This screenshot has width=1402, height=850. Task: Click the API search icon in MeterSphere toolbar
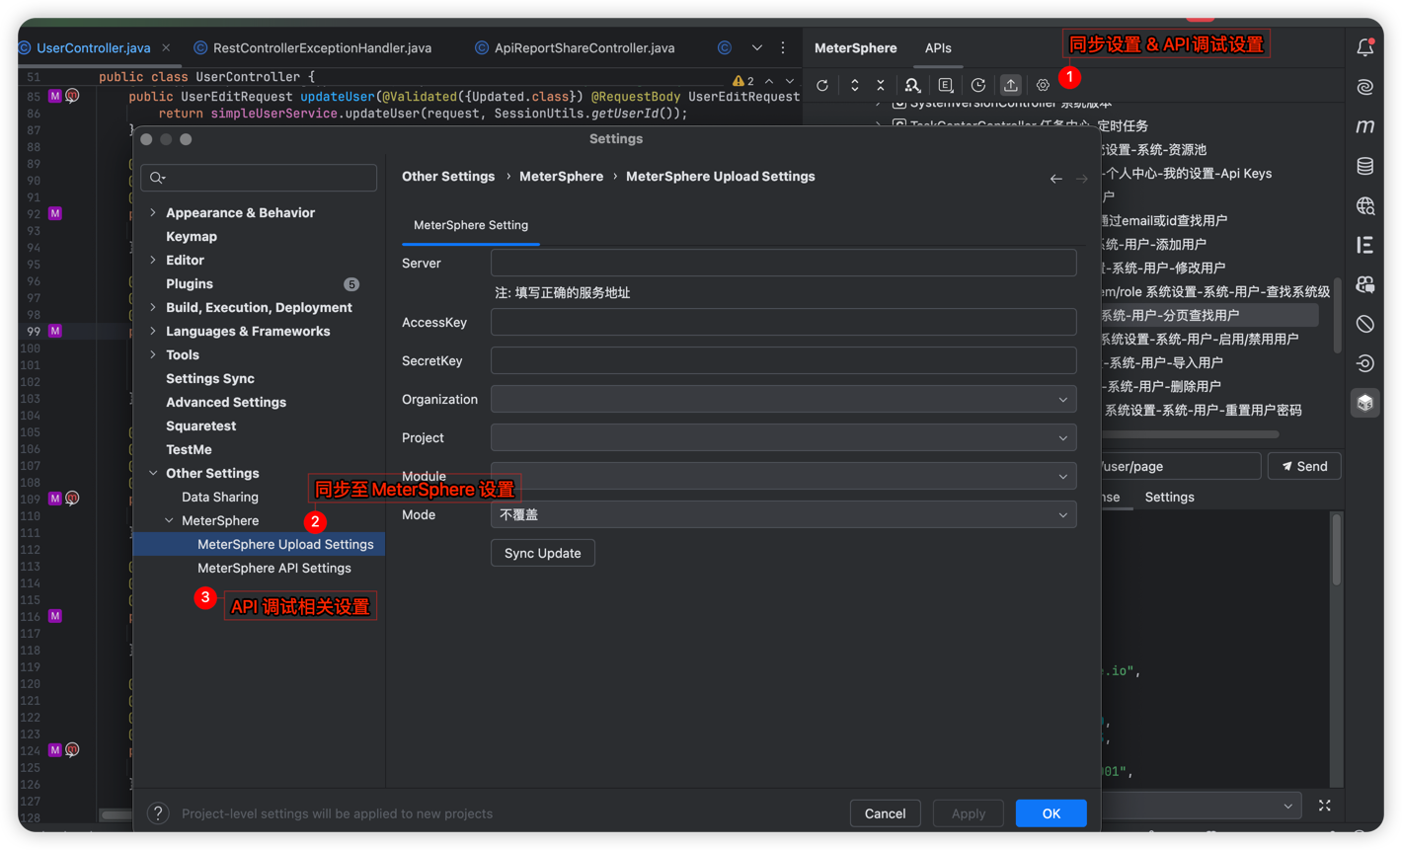pos(912,86)
